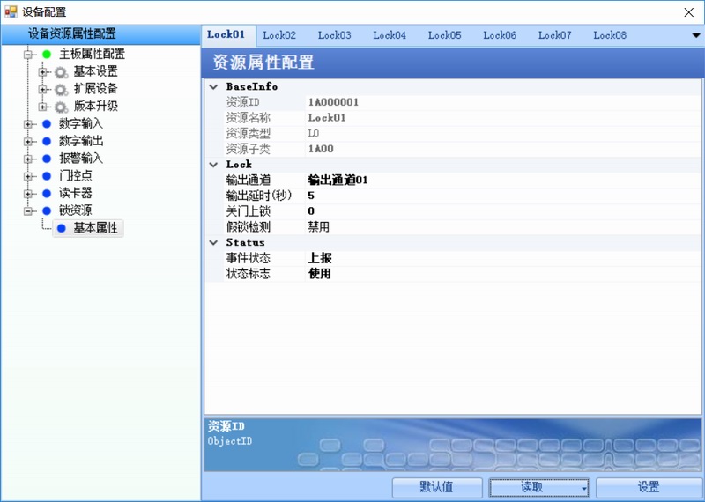This screenshot has height=502, width=705.
Task: Collapse the Status property group
Action: click(213, 242)
